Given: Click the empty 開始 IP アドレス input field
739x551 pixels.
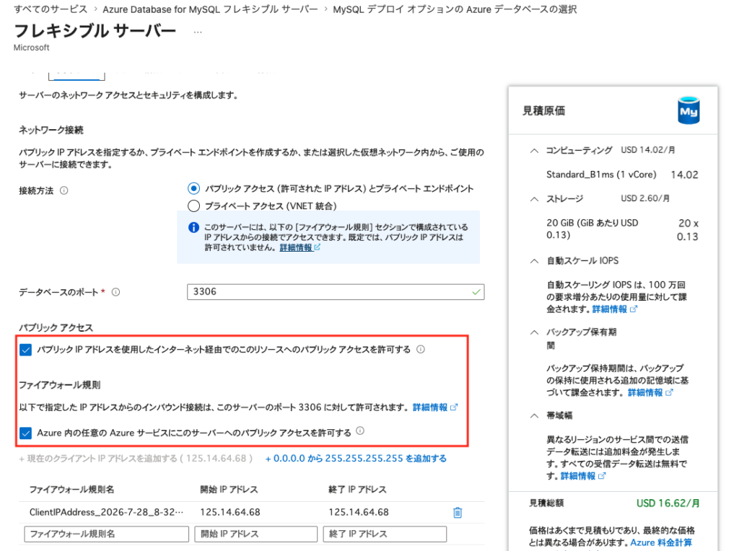Looking at the screenshot, I should tap(256, 534).
